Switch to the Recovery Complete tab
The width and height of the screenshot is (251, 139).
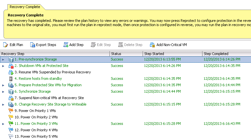click(25, 7)
